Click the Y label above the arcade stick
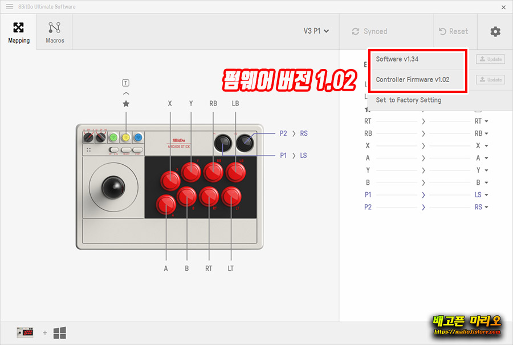The height and width of the screenshot is (345, 513). 191,103
